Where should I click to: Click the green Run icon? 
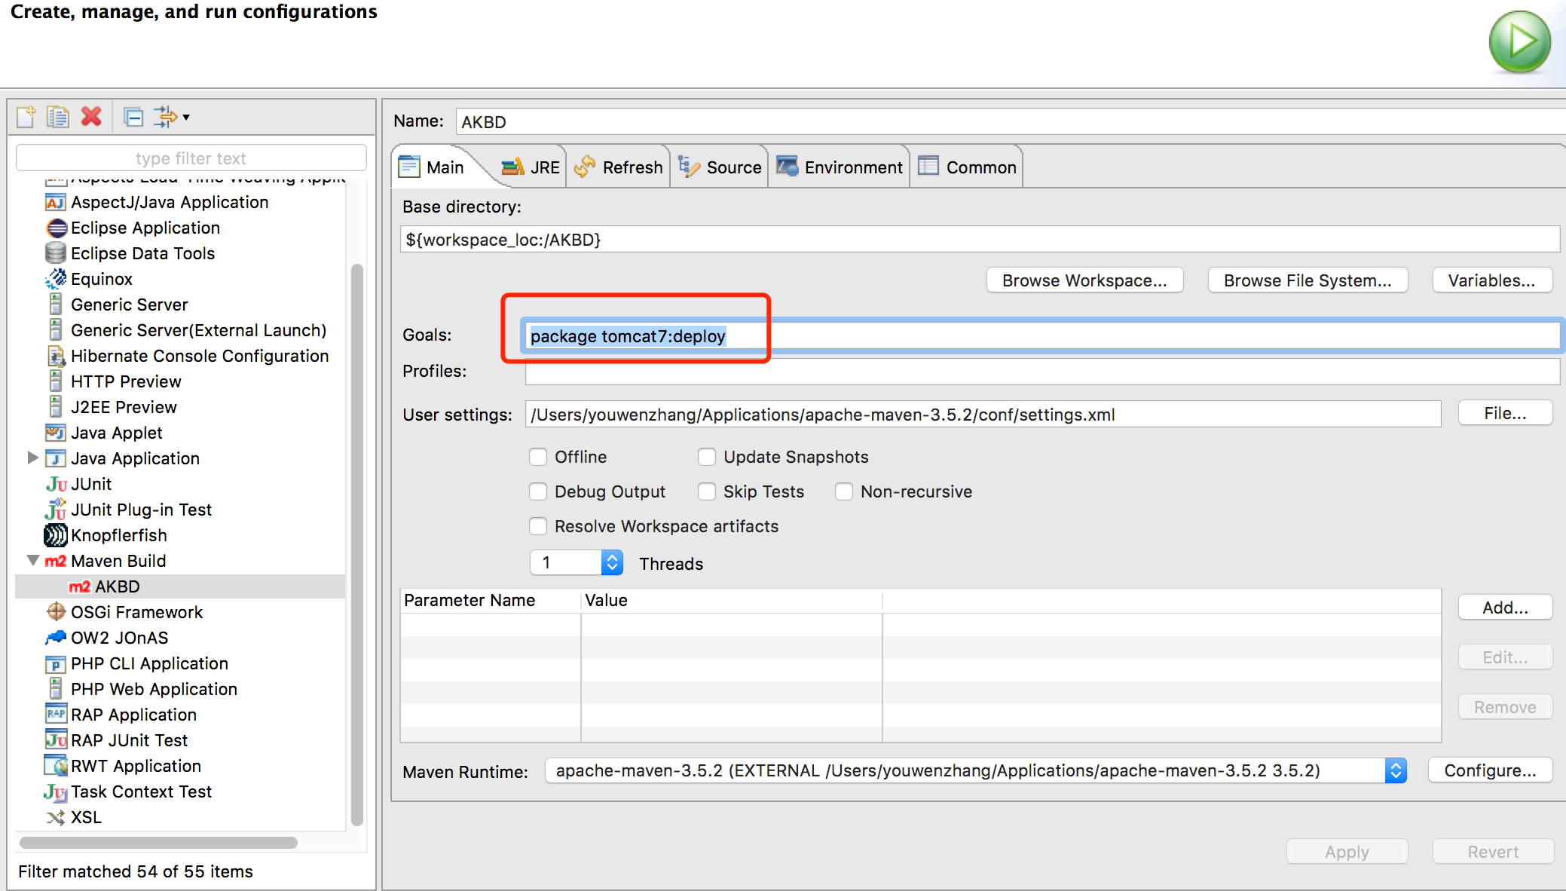(1519, 41)
